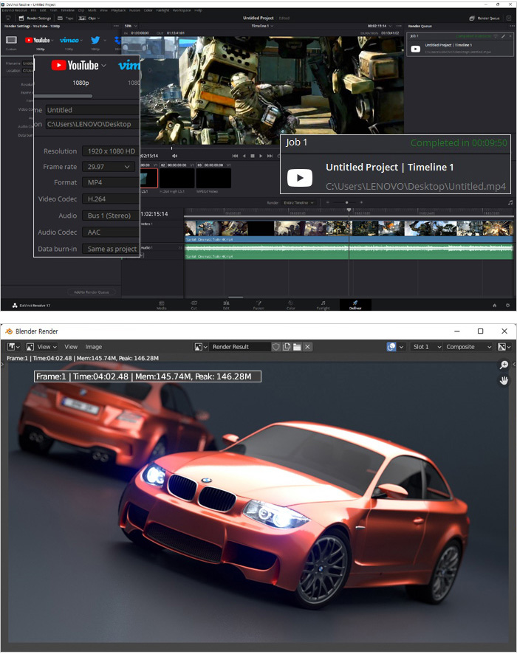Open Blender display channels dropdown

click(504, 347)
